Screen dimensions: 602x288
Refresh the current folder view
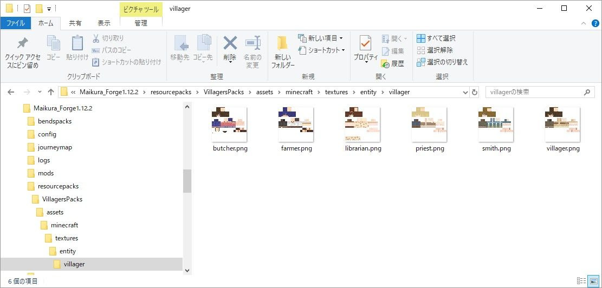click(475, 92)
